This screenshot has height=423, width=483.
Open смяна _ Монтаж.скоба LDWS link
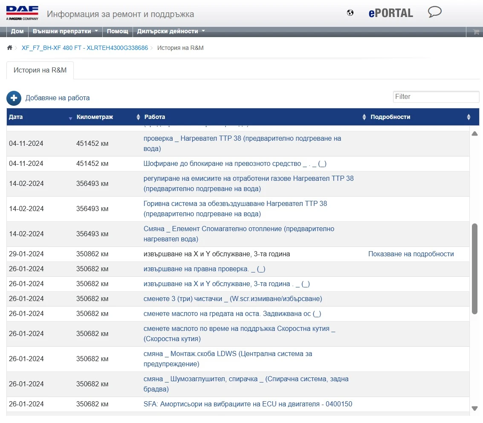(228, 359)
